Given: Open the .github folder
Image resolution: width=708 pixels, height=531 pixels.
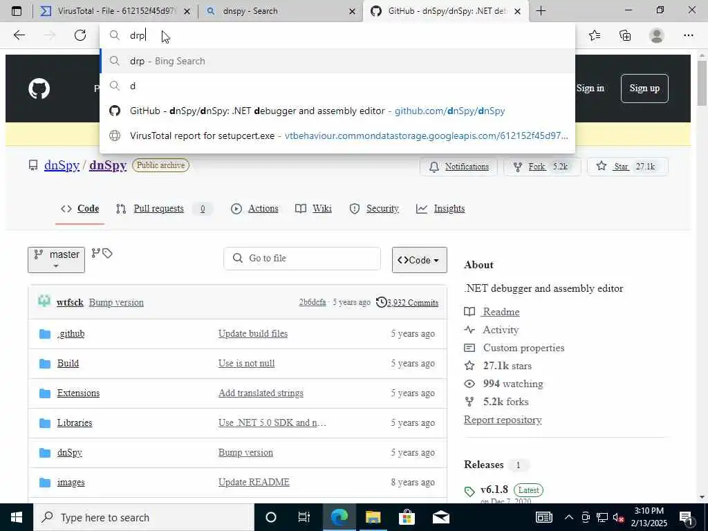Looking at the screenshot, I should [71, 334].
